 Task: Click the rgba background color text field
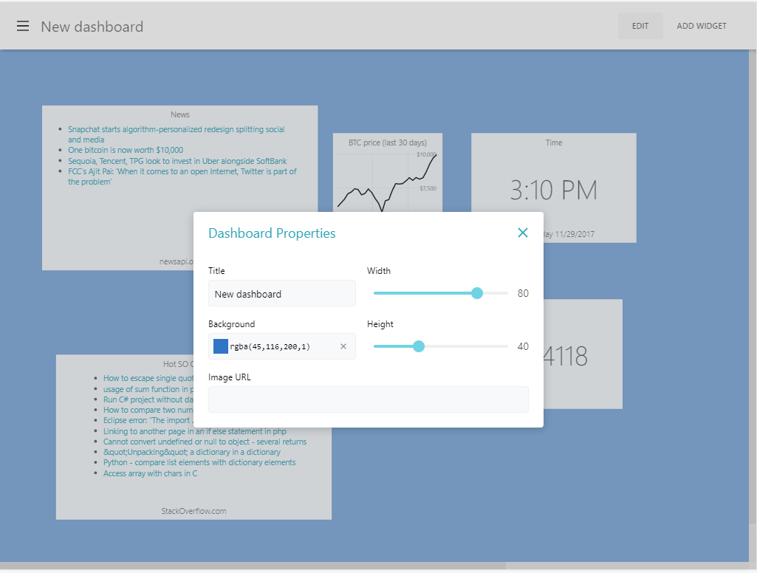click(x=282, y=346)
